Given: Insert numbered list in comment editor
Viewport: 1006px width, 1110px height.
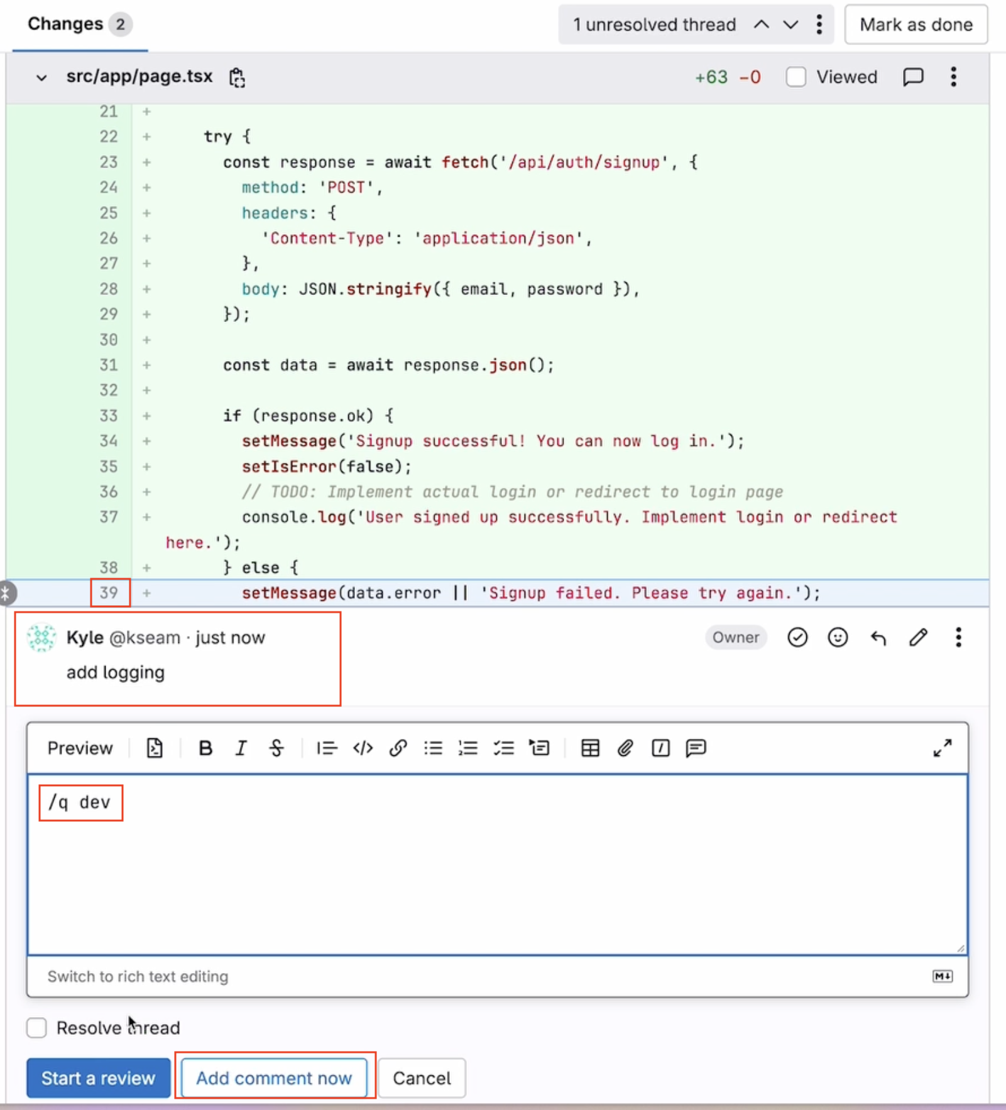Looking at the screenshot, I should tap(468, 748).
